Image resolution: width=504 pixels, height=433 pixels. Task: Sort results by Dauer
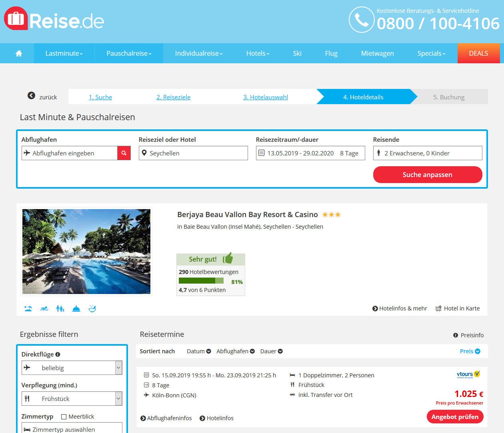tap(272, 351)
